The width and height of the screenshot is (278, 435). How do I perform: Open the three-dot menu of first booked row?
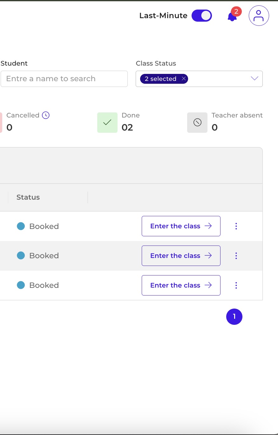236,226
